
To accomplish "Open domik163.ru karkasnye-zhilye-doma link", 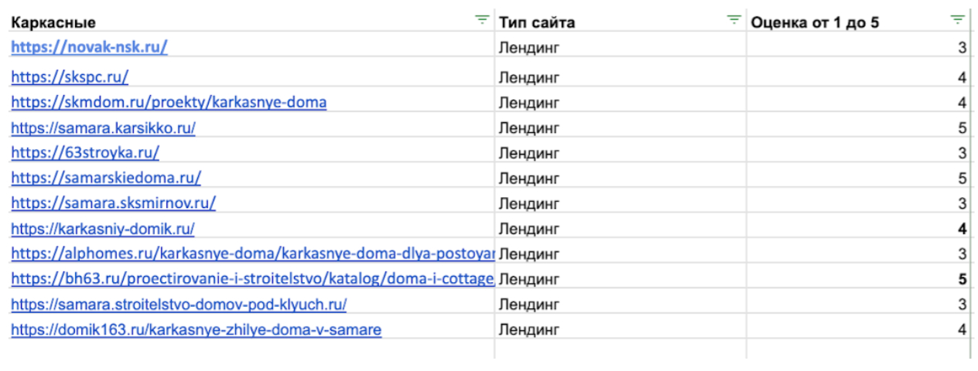I will [x=196, y=331].
